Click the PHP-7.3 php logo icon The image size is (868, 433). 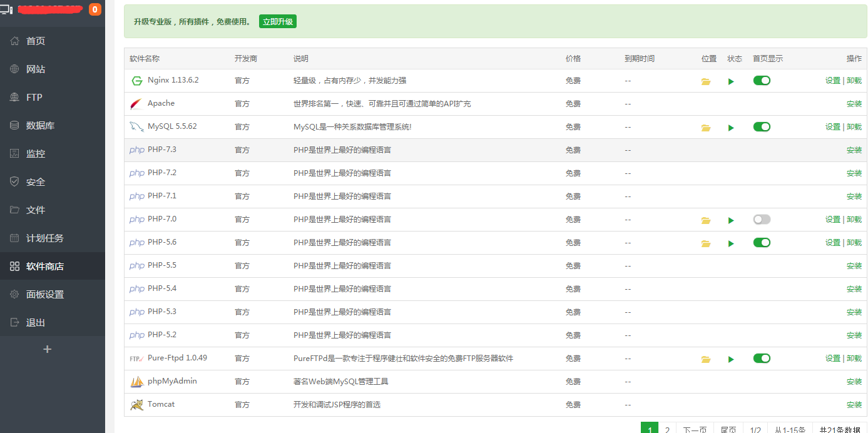(x=136, y=150)
